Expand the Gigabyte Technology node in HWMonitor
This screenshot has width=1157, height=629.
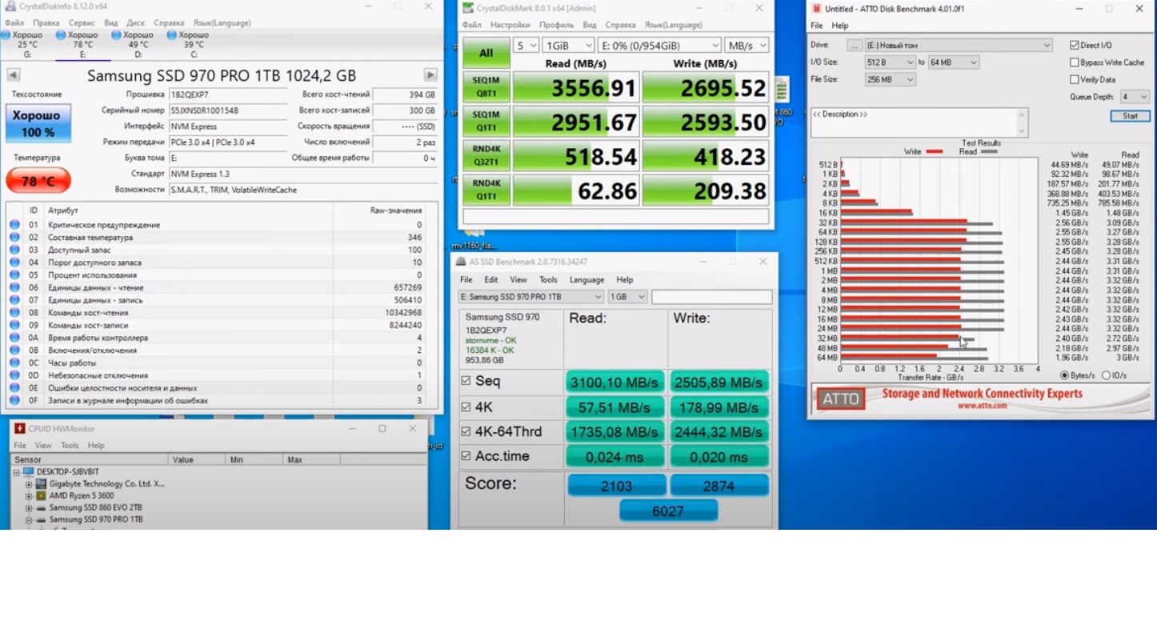(29, 484)
